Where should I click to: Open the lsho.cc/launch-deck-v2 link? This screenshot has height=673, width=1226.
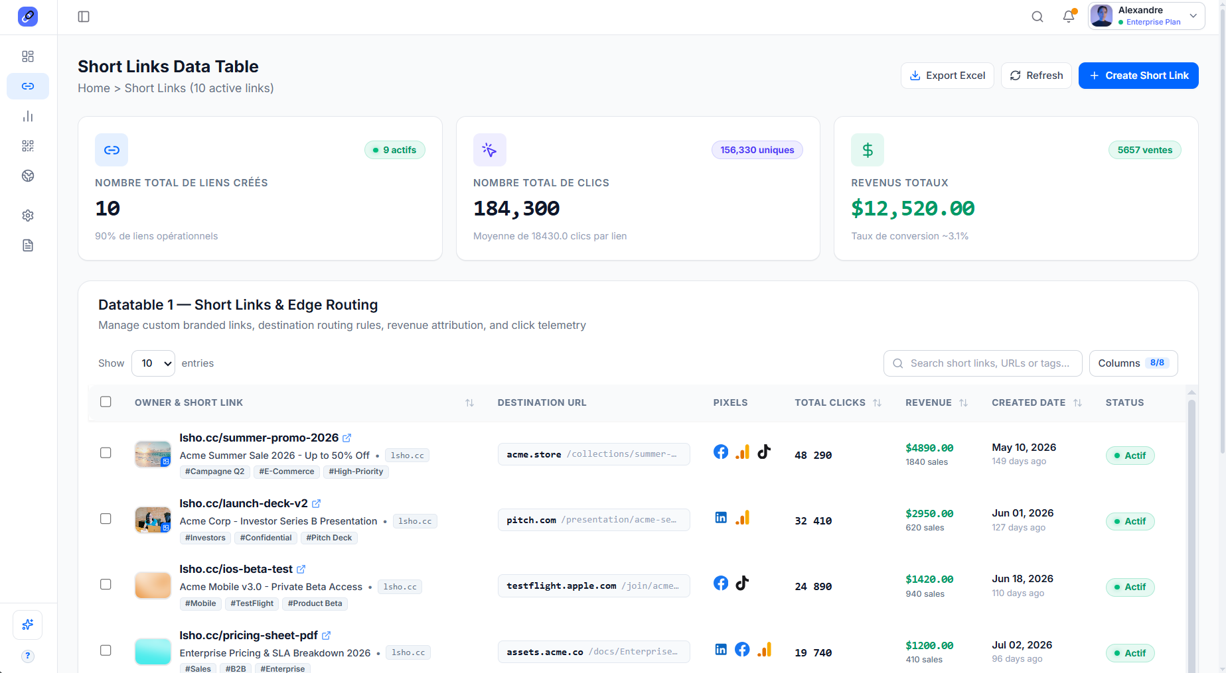[x=244, y=503]
